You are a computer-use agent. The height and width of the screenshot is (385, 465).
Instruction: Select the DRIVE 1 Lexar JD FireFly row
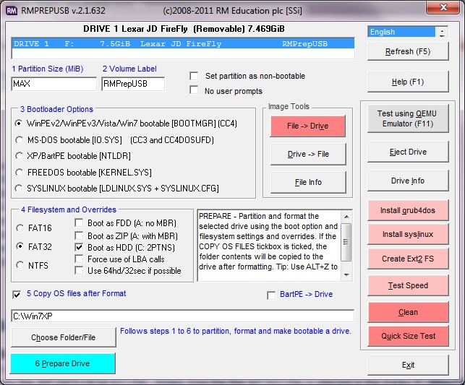point(183,44)
